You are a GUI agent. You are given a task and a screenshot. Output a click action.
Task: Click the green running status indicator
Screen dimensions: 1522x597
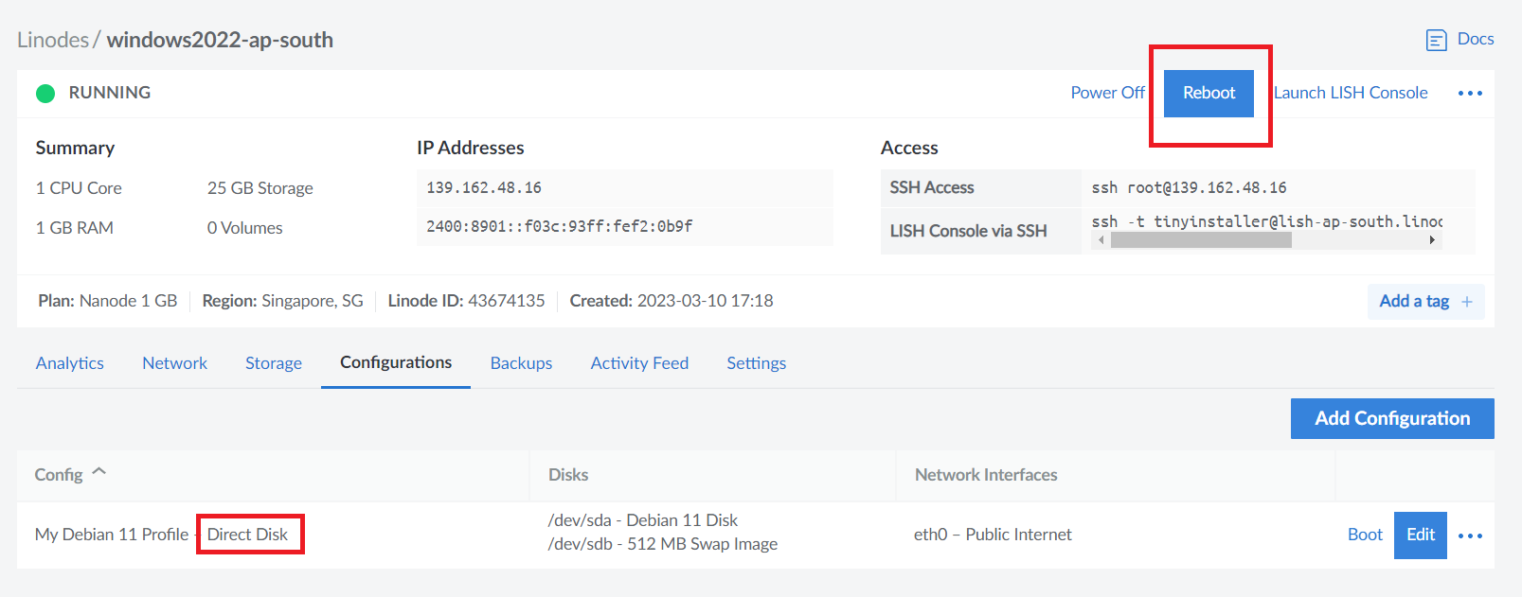pos(45,93)
